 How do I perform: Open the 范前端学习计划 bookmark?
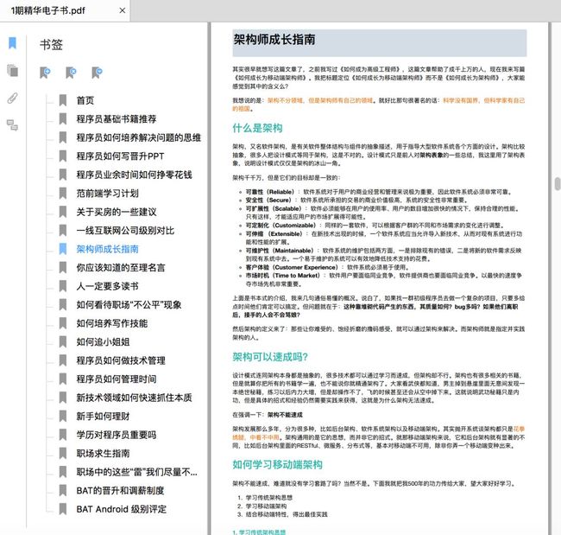point(107,194)
